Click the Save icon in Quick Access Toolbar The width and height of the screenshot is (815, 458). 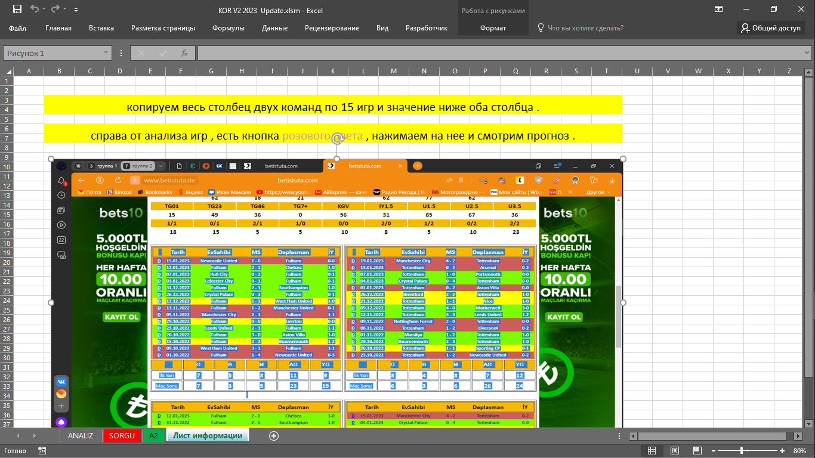tap(17, 9)
